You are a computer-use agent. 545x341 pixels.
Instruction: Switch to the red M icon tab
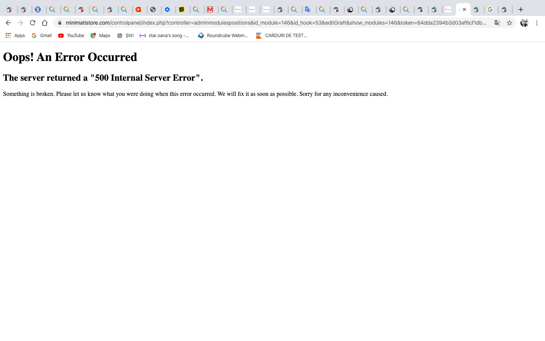(210, 9)
